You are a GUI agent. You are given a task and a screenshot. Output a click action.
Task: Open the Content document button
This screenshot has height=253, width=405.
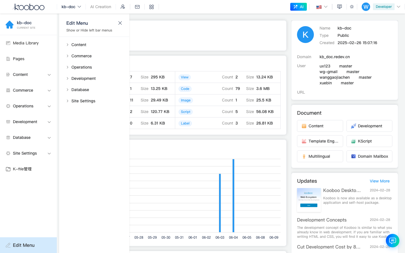click(320, 126)
